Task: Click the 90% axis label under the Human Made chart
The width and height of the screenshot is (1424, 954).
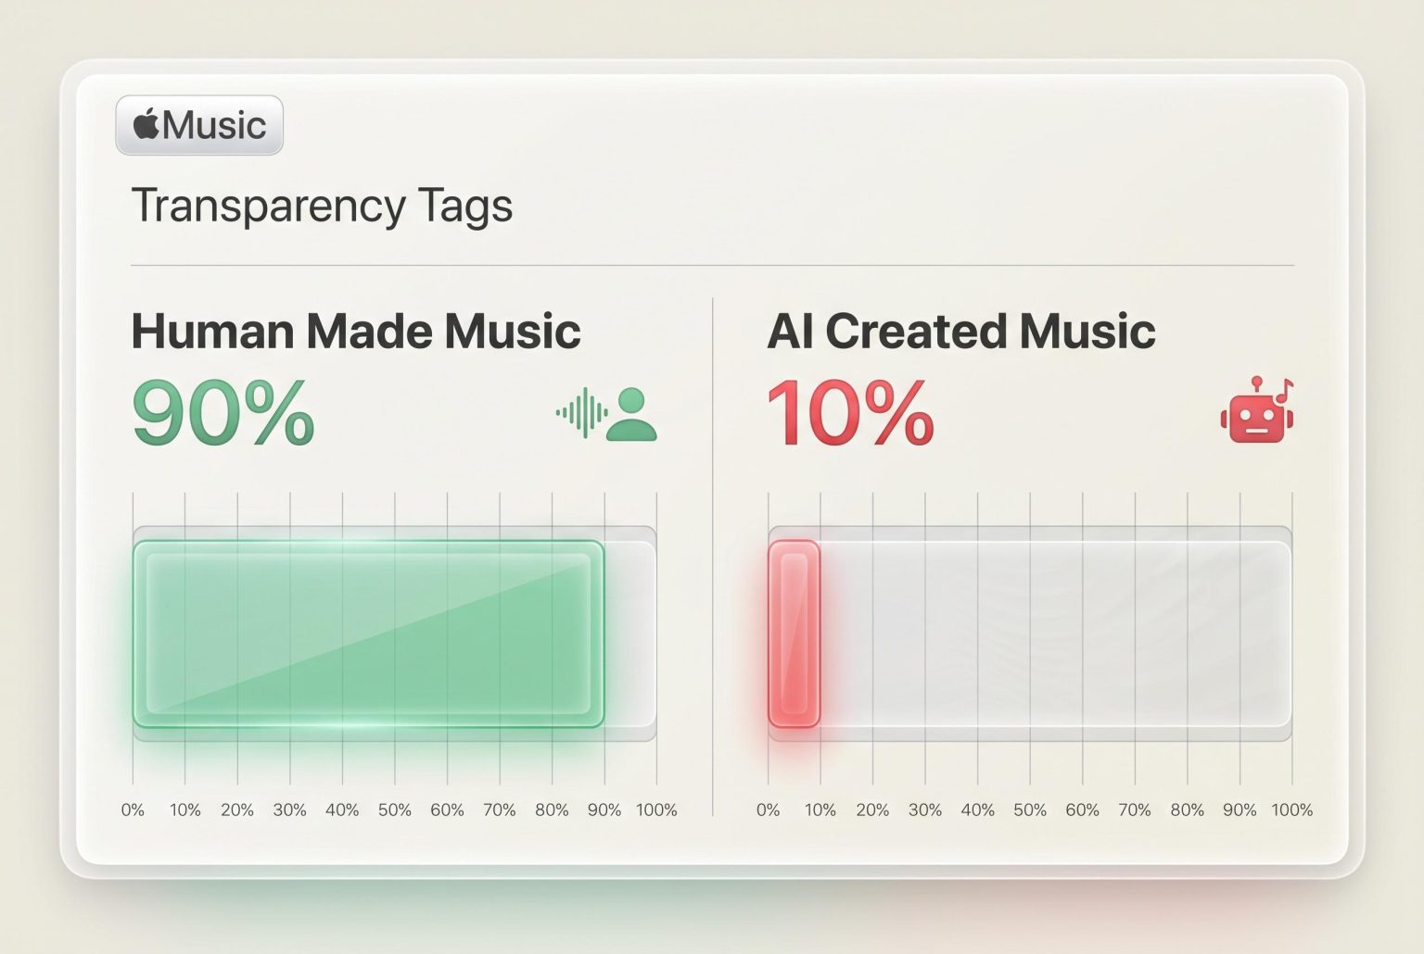Action: [x=604, y=810]
